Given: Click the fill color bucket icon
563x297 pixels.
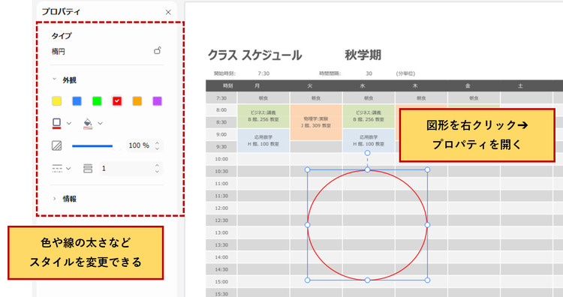Looking at the screenshot, I should (x=88, y=124).
